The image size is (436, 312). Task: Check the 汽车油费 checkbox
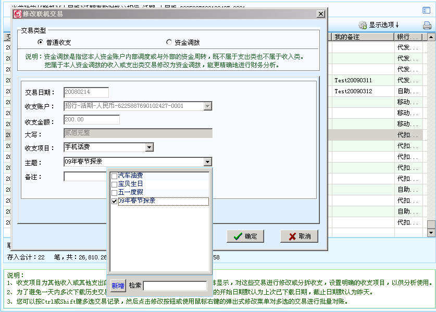[115, 176]
